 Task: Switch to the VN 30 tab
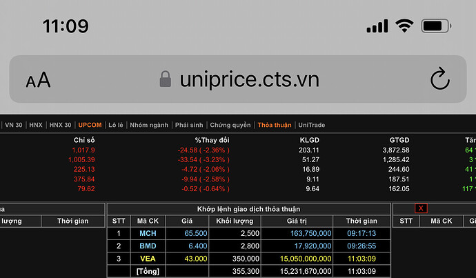pos(14,125)
